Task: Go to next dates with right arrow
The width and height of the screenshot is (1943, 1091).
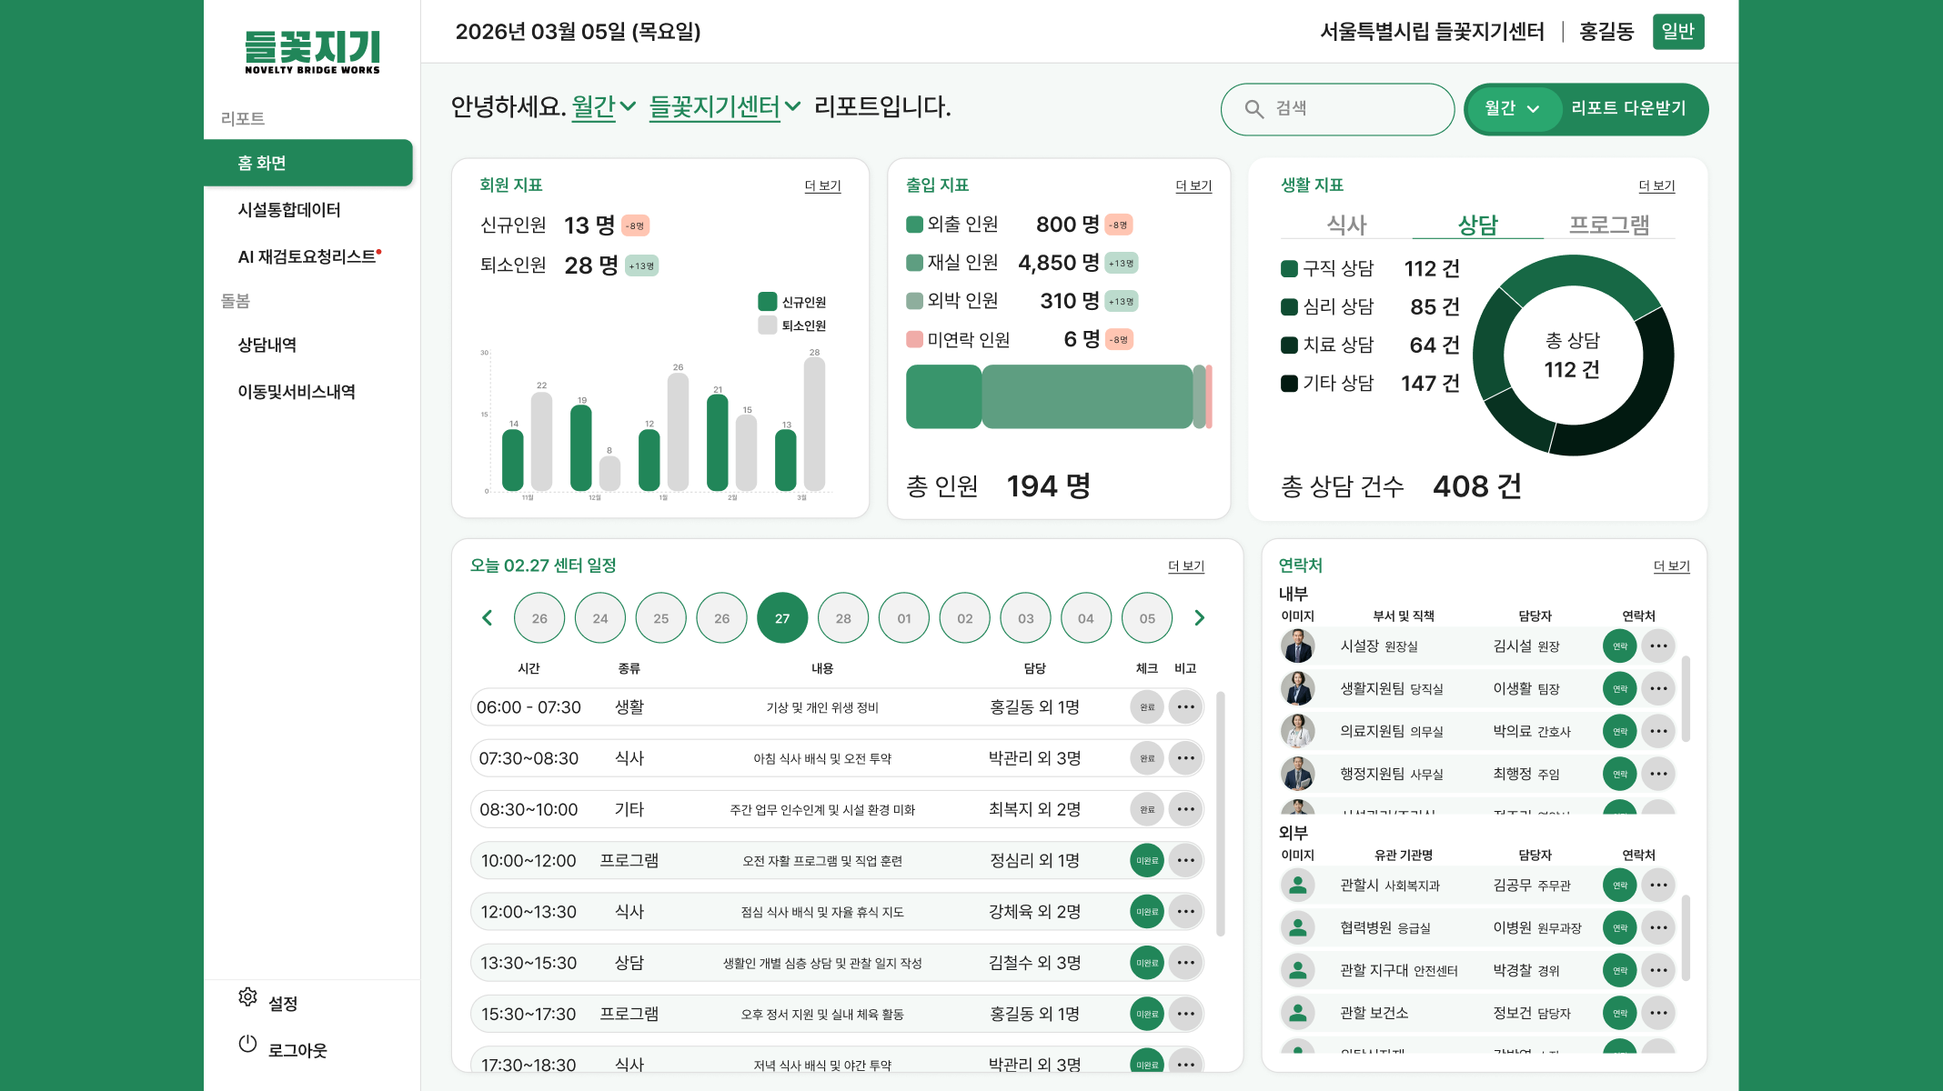Action: tap(1199, 618)
